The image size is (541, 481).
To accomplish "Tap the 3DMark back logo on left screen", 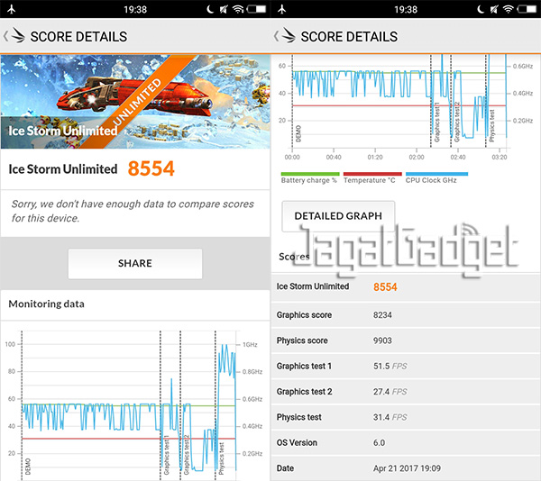I will [x=15, y=37].
